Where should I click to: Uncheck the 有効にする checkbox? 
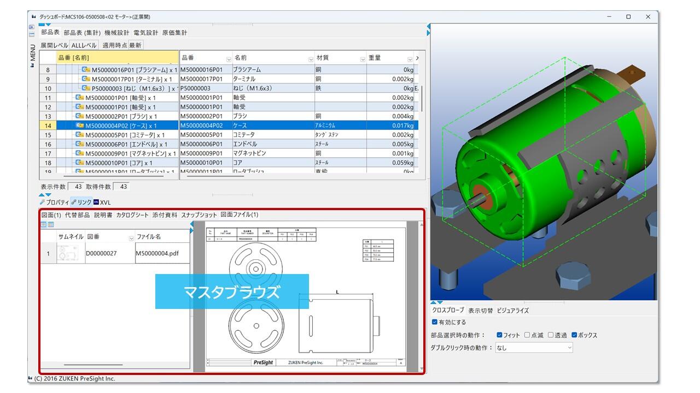435,322
